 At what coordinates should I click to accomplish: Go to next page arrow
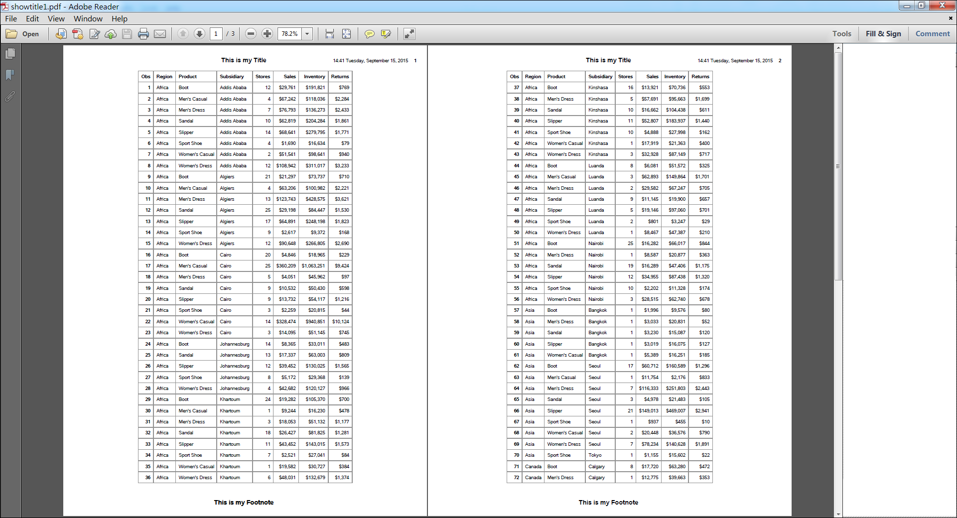click(x=199, y=34)
